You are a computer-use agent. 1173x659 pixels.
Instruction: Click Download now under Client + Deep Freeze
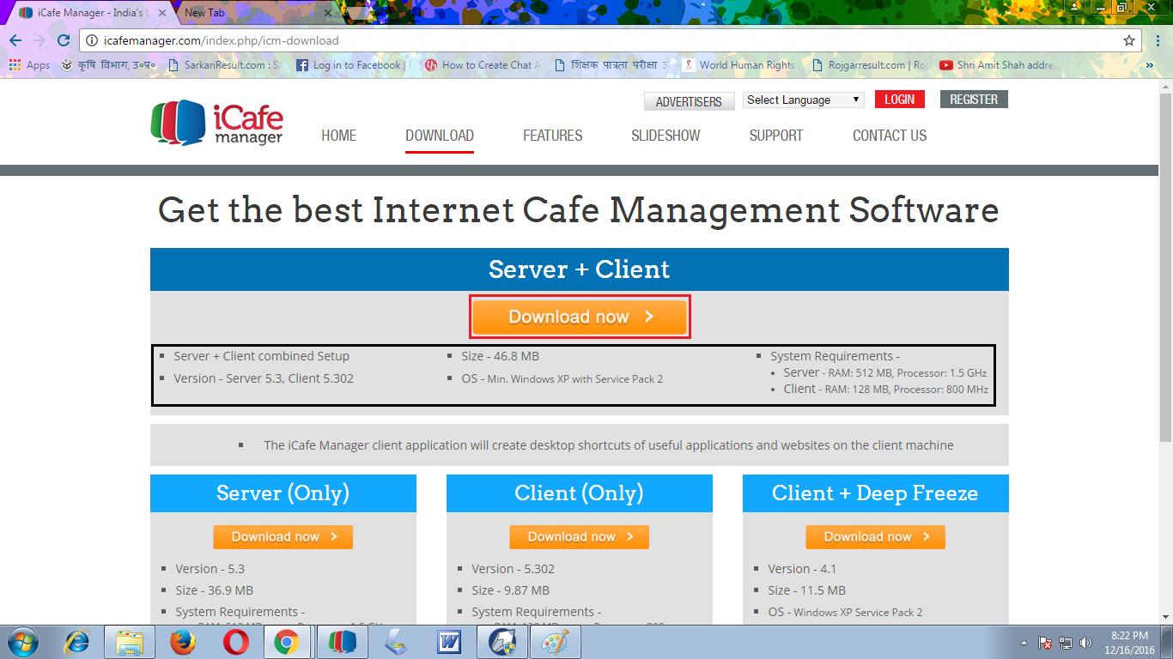click(x=875, y=537)
